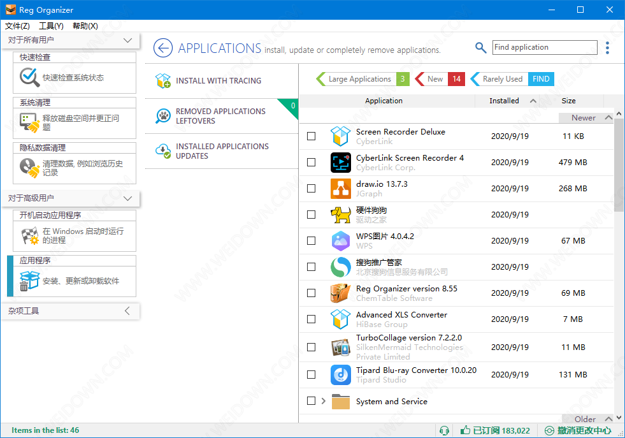Check the TurboCollage version 7.2.2.0 checkbox
This screenshot has height=438, width=625.
coord(312,347)
